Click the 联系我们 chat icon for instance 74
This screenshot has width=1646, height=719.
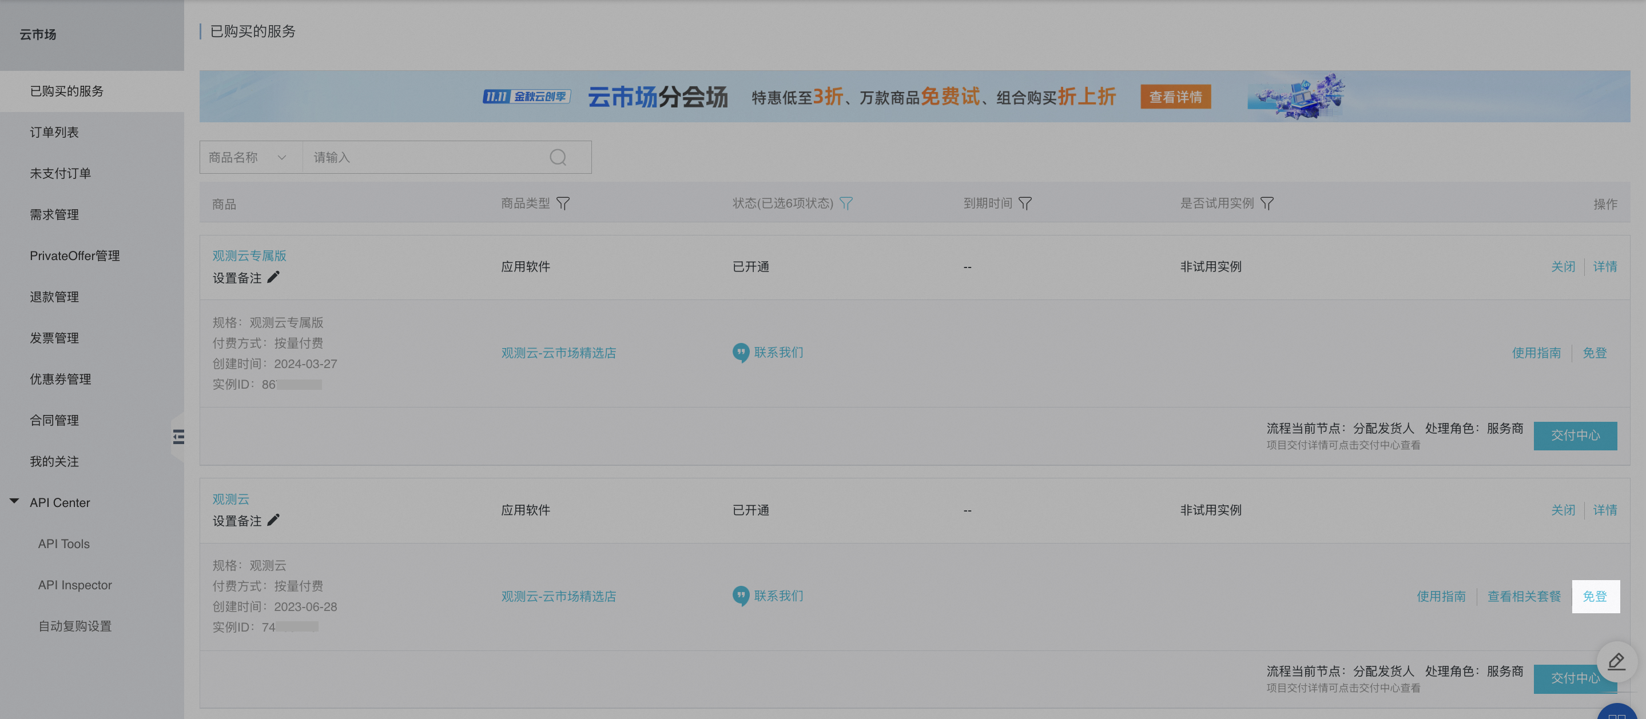click(x=741, y=596)
